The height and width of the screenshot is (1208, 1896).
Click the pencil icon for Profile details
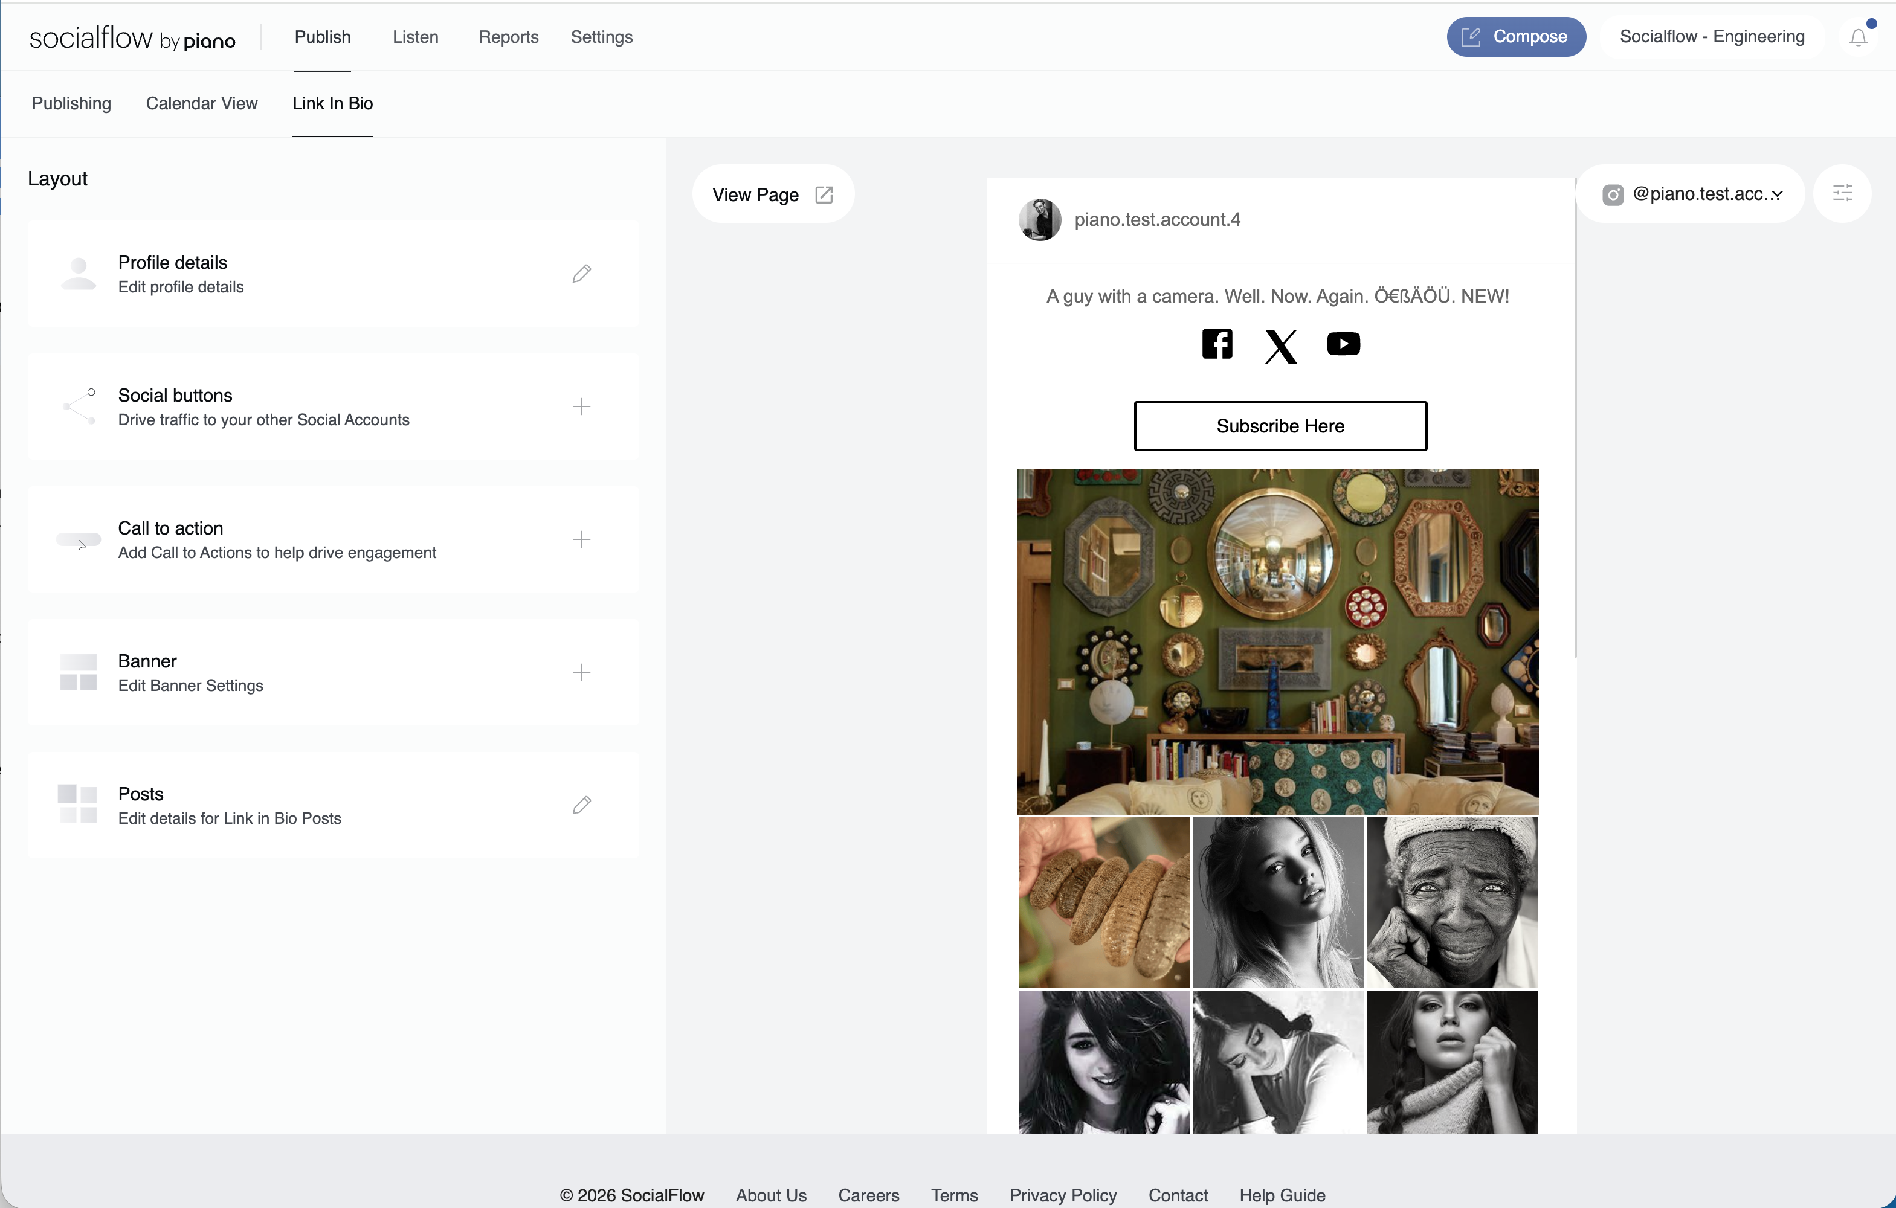tap(581, 274)
